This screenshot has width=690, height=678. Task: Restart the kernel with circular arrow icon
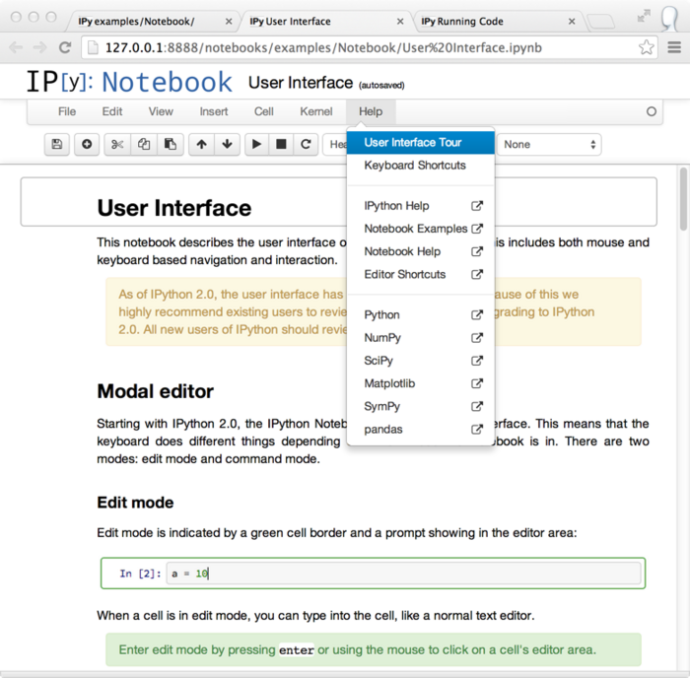coord(307,144)
